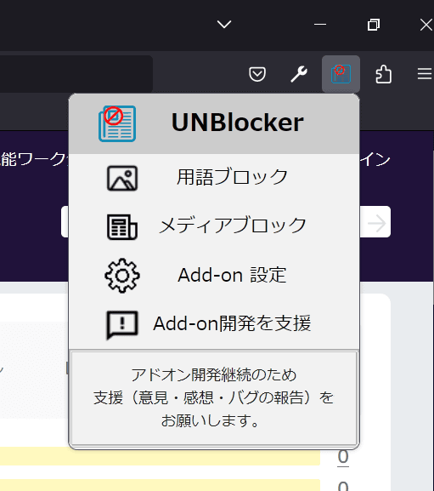Click the browser address bar field
Image resolution: width=434 pixels, height=491 pixels.
(76, 74)
